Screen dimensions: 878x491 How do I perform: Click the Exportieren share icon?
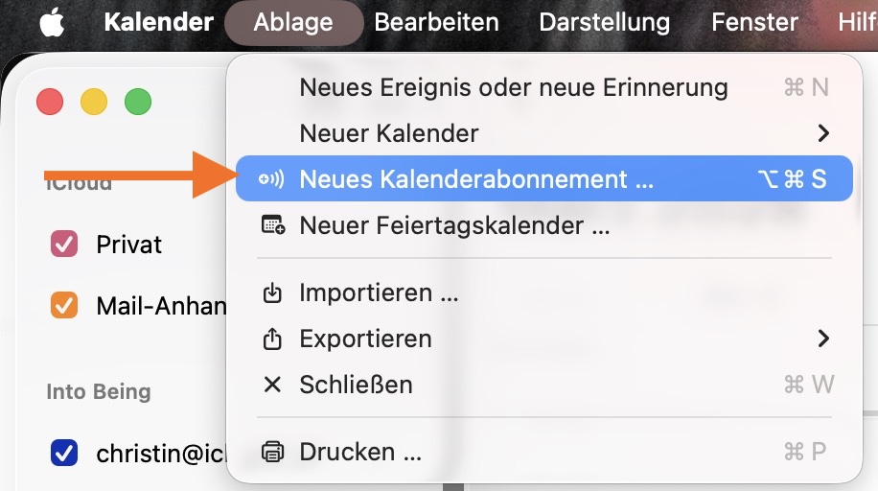(272, 339)
